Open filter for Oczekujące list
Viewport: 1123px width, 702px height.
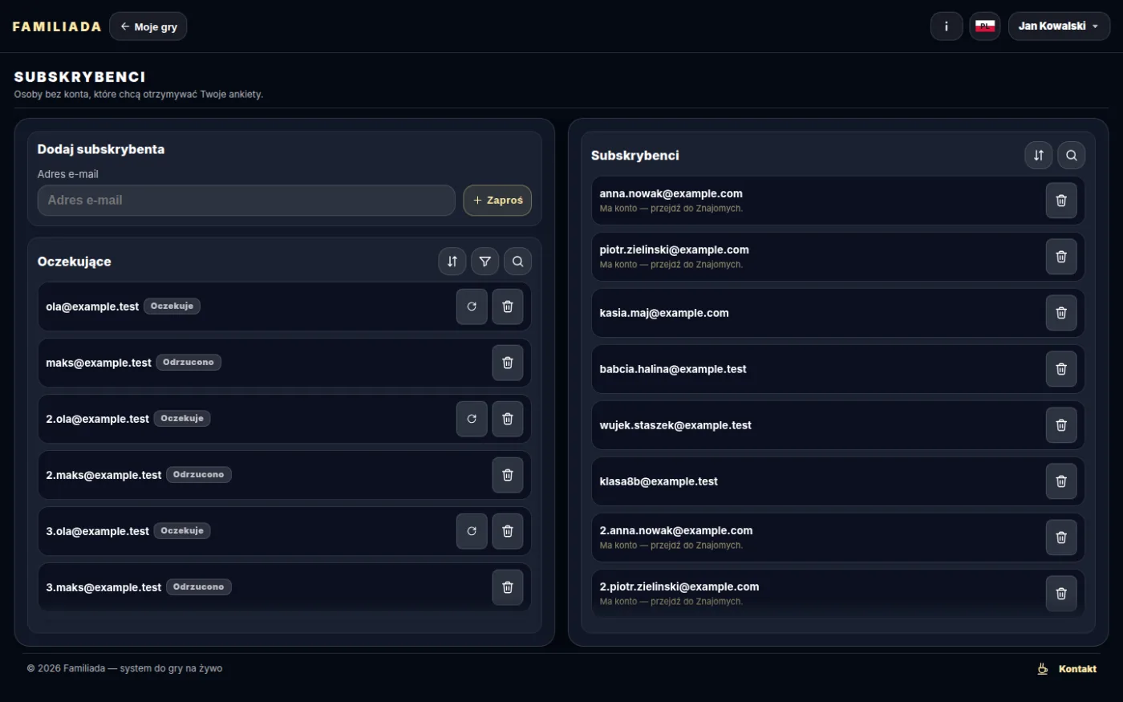pos(485,262)
